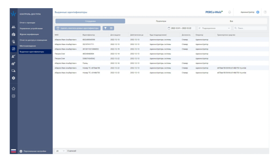
Task: Open the Подразделение dropdown
Action: tap(214, 28)
